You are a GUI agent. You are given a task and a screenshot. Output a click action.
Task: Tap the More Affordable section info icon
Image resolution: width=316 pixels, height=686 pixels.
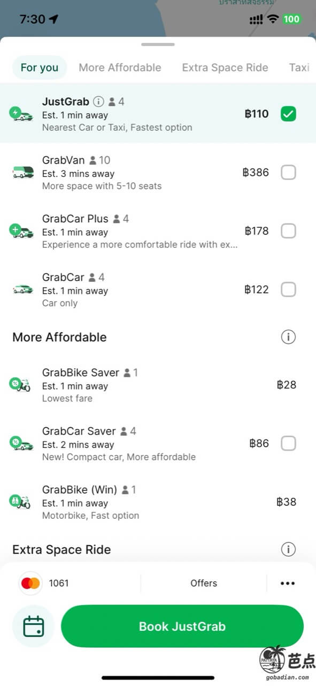[x=288, y=337]
